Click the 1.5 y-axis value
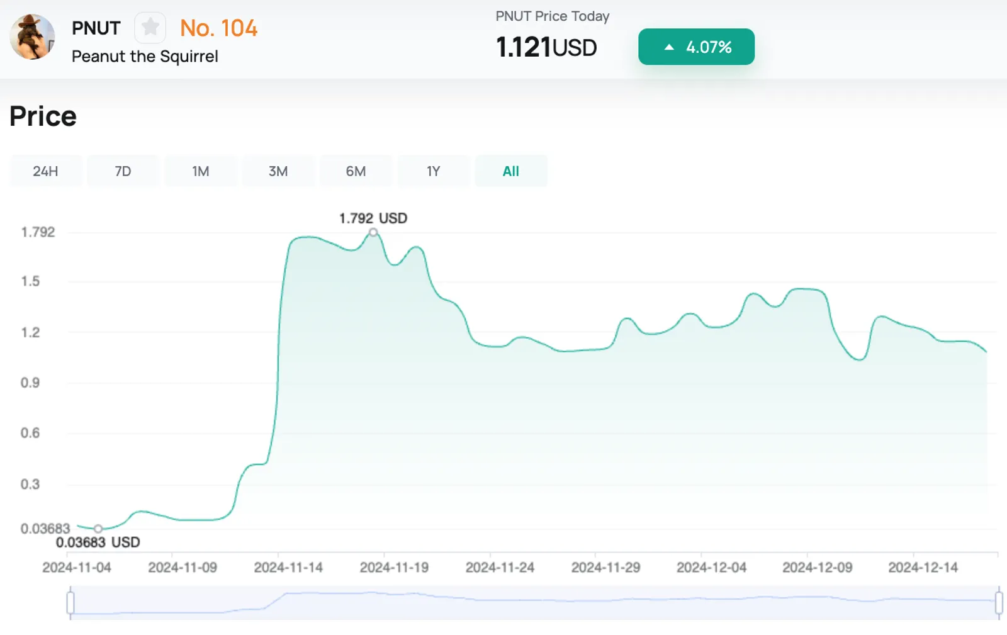1007x635 pixels. click(x=30, y=281)
